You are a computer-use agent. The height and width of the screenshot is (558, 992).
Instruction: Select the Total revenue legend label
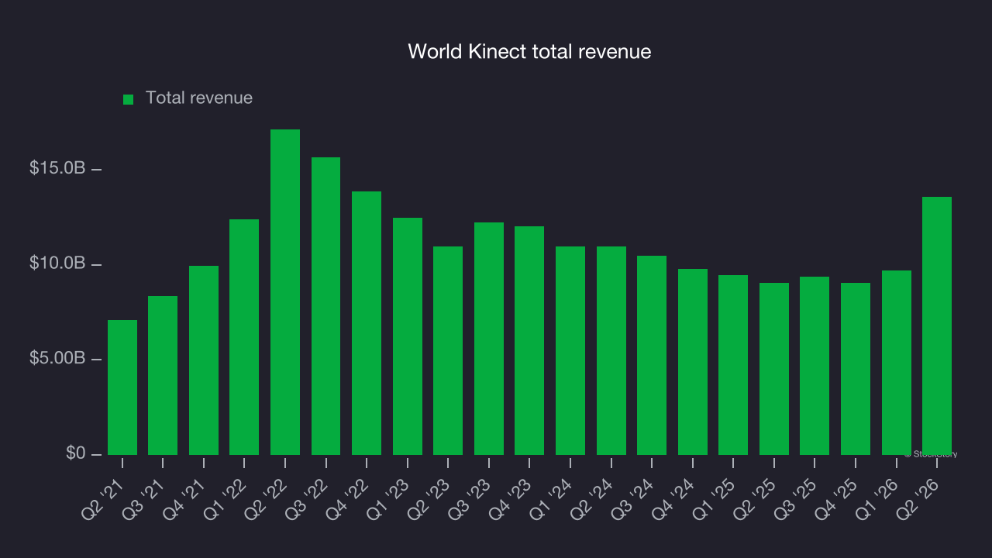(199, 98)
